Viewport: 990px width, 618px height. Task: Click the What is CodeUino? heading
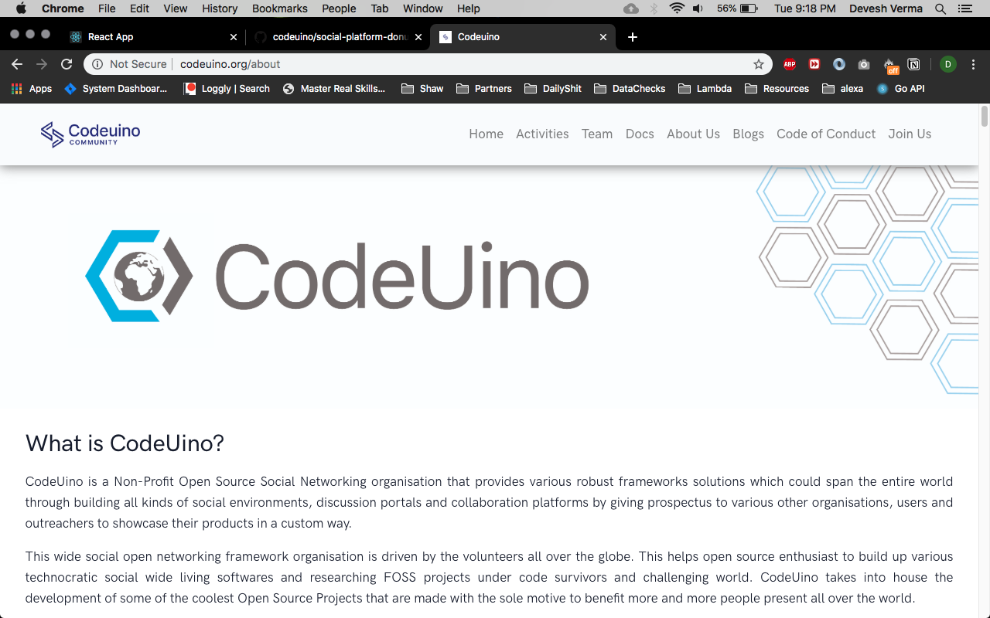(x=125, y=443)
